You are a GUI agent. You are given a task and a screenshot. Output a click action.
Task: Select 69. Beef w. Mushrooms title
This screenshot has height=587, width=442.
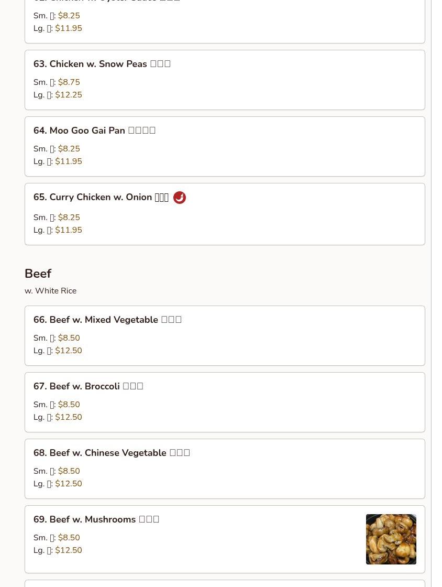96,519
